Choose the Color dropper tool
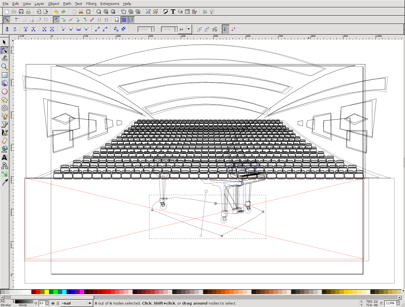Viewport: 405px width, 307px height. (4, 182)
